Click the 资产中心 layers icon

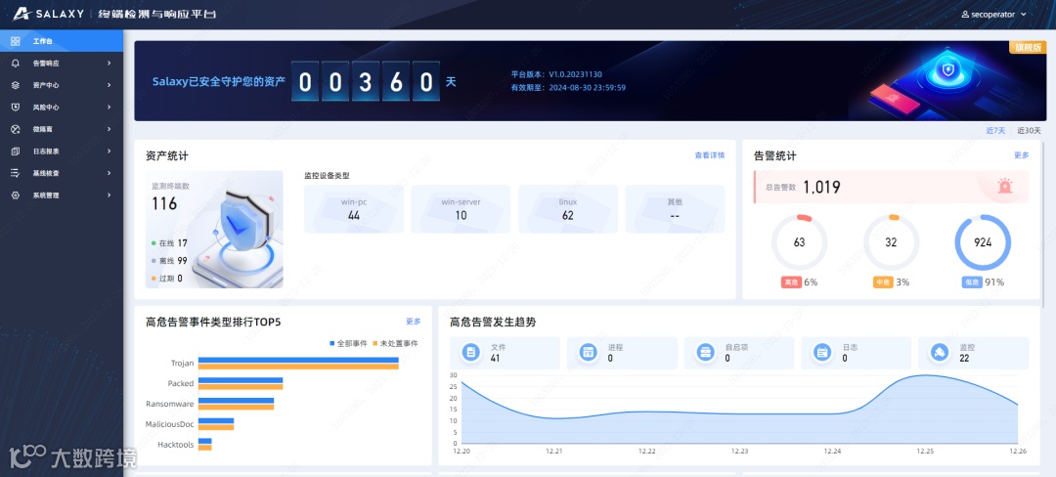tap(16, 85)
